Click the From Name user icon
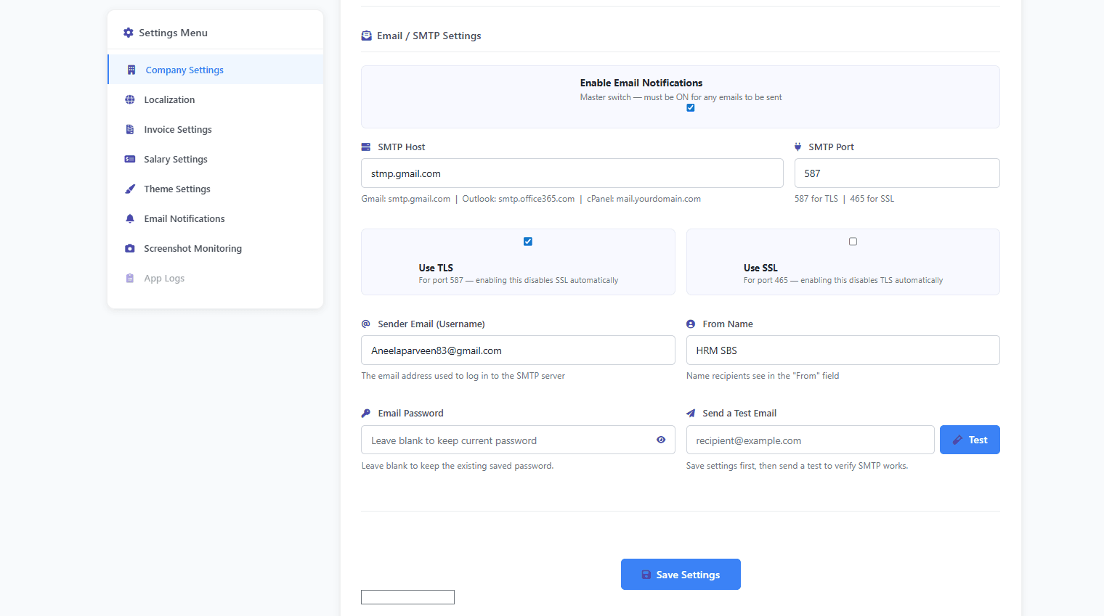 [x=691, y=324]
